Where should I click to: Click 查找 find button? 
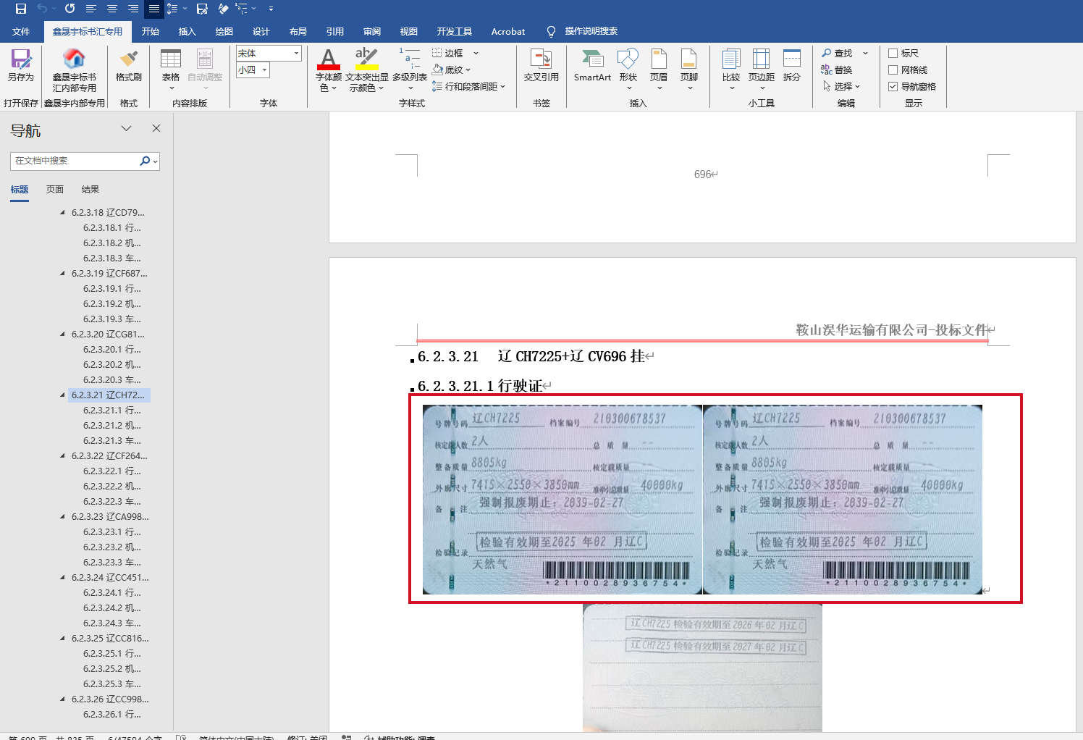[838, 53]
